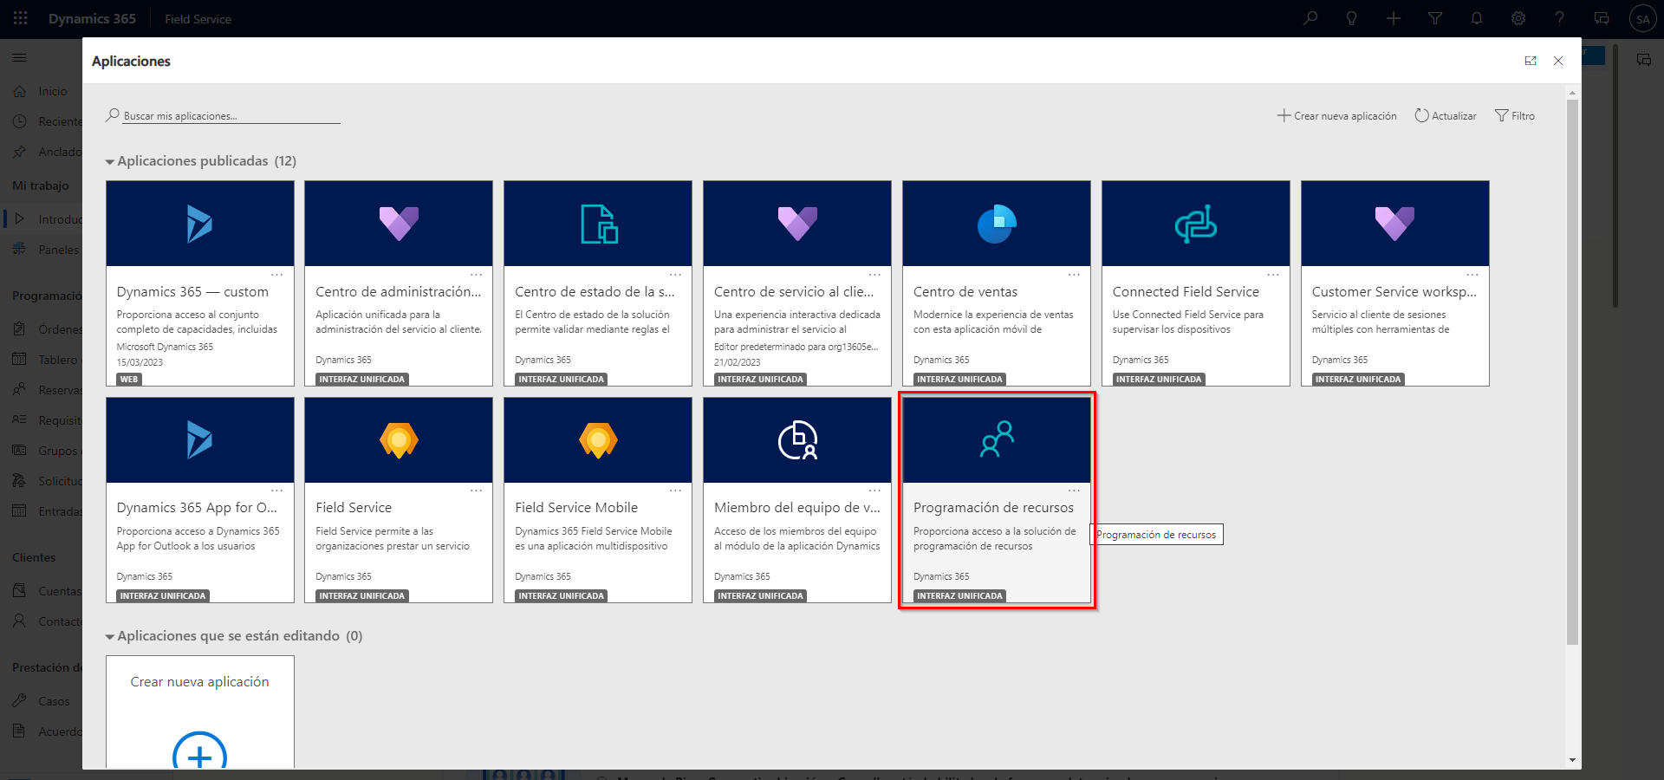The image size is (1664, 780).
Task: Open the Centro de ventas app tile
Action: pos(997,283)
